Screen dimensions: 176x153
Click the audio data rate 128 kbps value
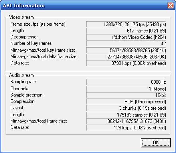click(126, 128)
